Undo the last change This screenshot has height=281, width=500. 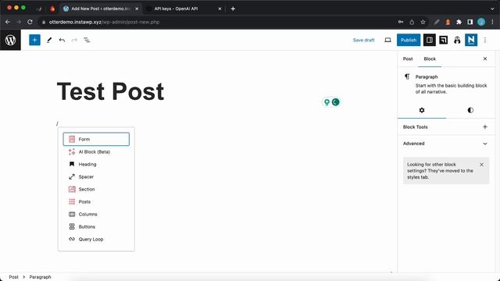(62, 40)
